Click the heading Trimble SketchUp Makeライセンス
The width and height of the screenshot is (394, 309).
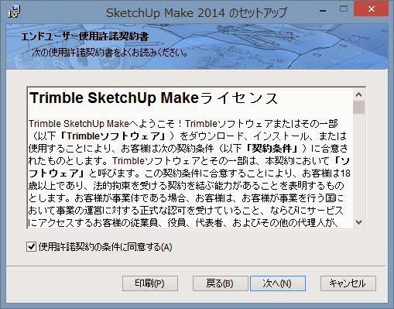coord(154,98)
